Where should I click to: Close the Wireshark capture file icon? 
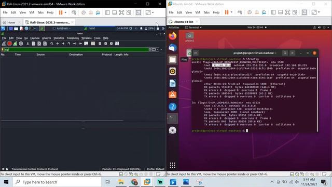coord(39,44)
